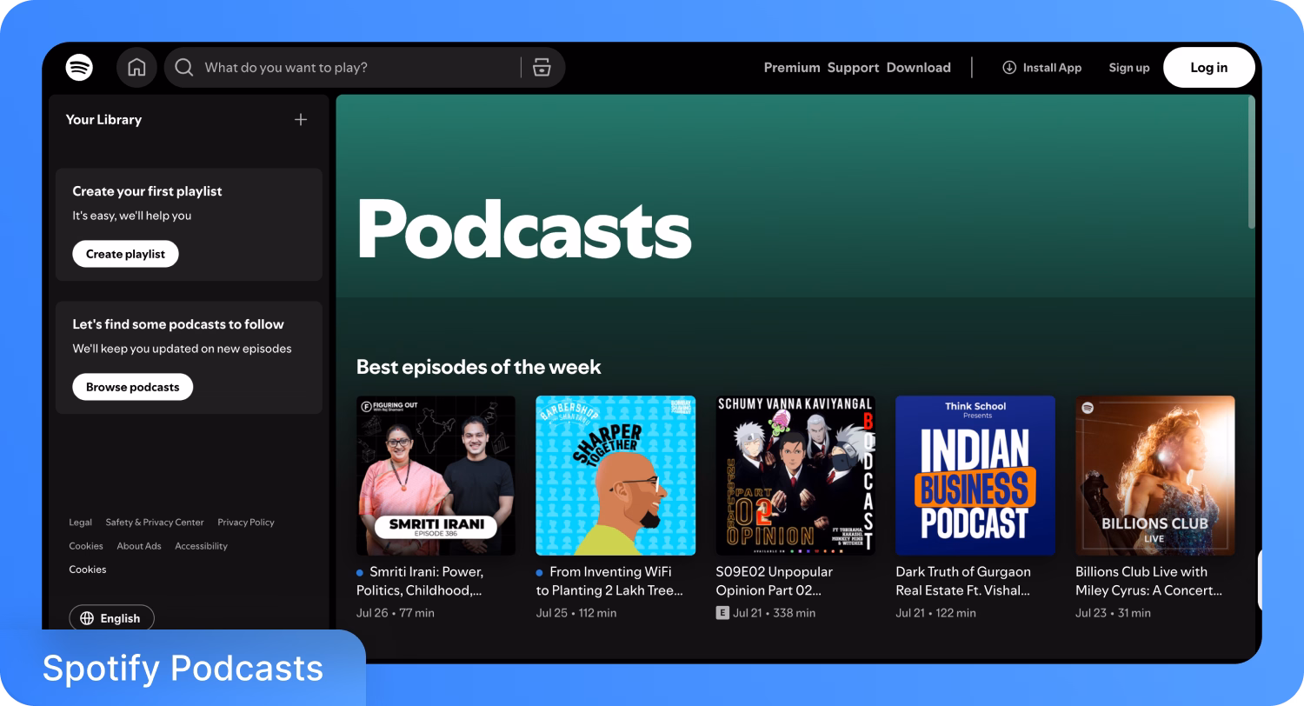Open Safety & Privacy Center link
The width and height of the screenshot is (1304, 706).
click(x=155, y=523)
